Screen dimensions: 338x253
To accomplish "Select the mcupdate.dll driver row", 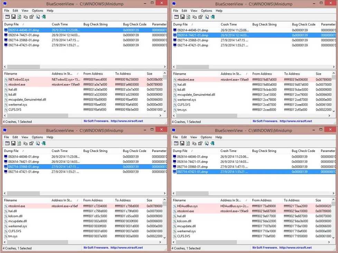I will [x=18, y=221].
